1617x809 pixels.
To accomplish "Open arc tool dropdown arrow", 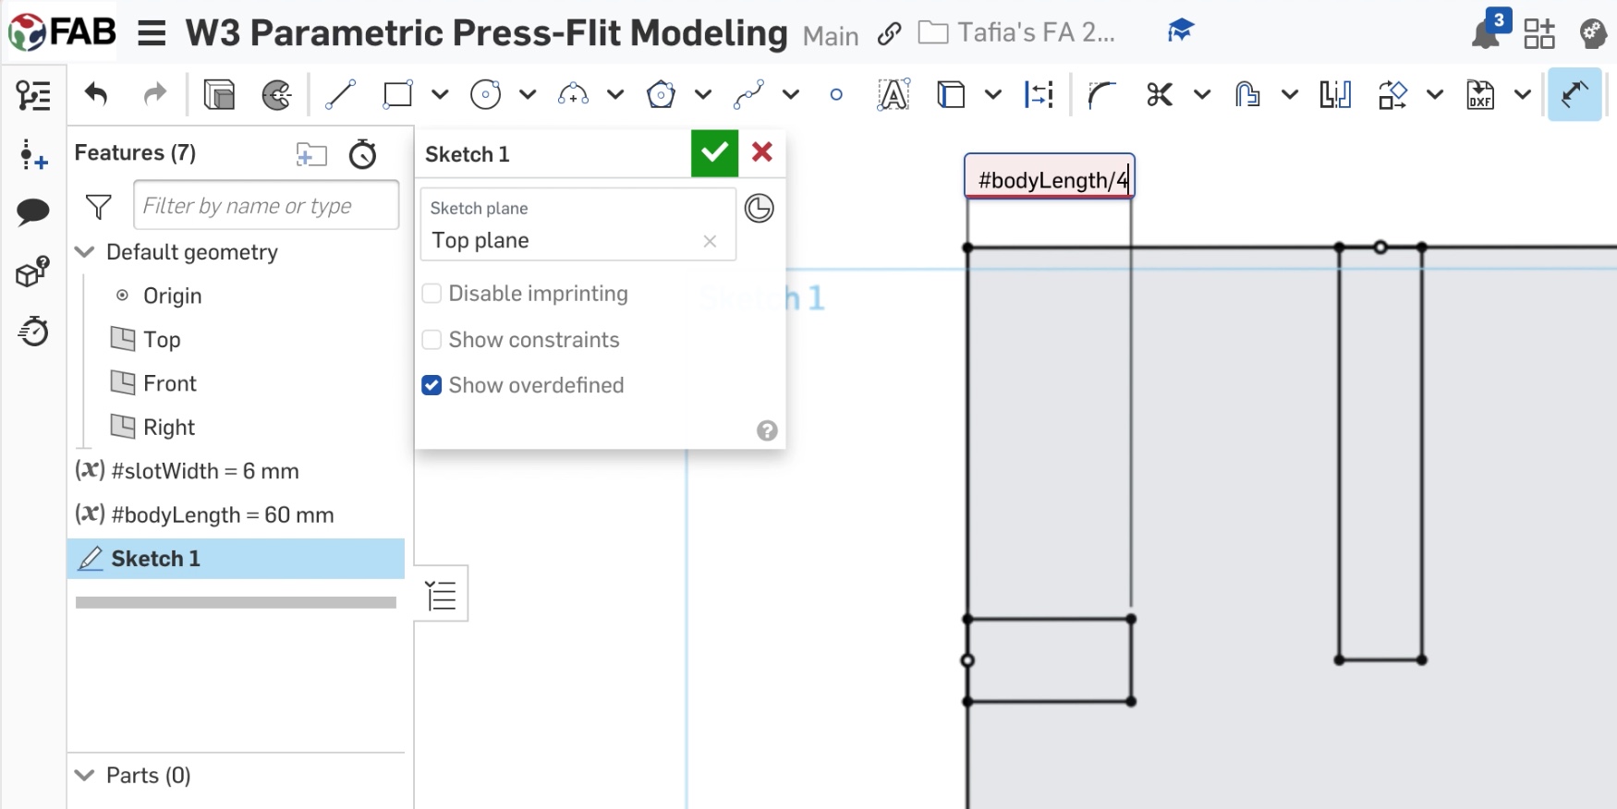I will (615, 94).
